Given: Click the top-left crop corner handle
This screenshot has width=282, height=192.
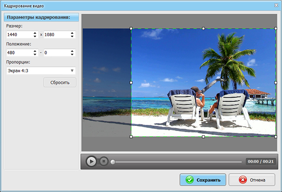Looking at the screenshot, I should point(131,29).
